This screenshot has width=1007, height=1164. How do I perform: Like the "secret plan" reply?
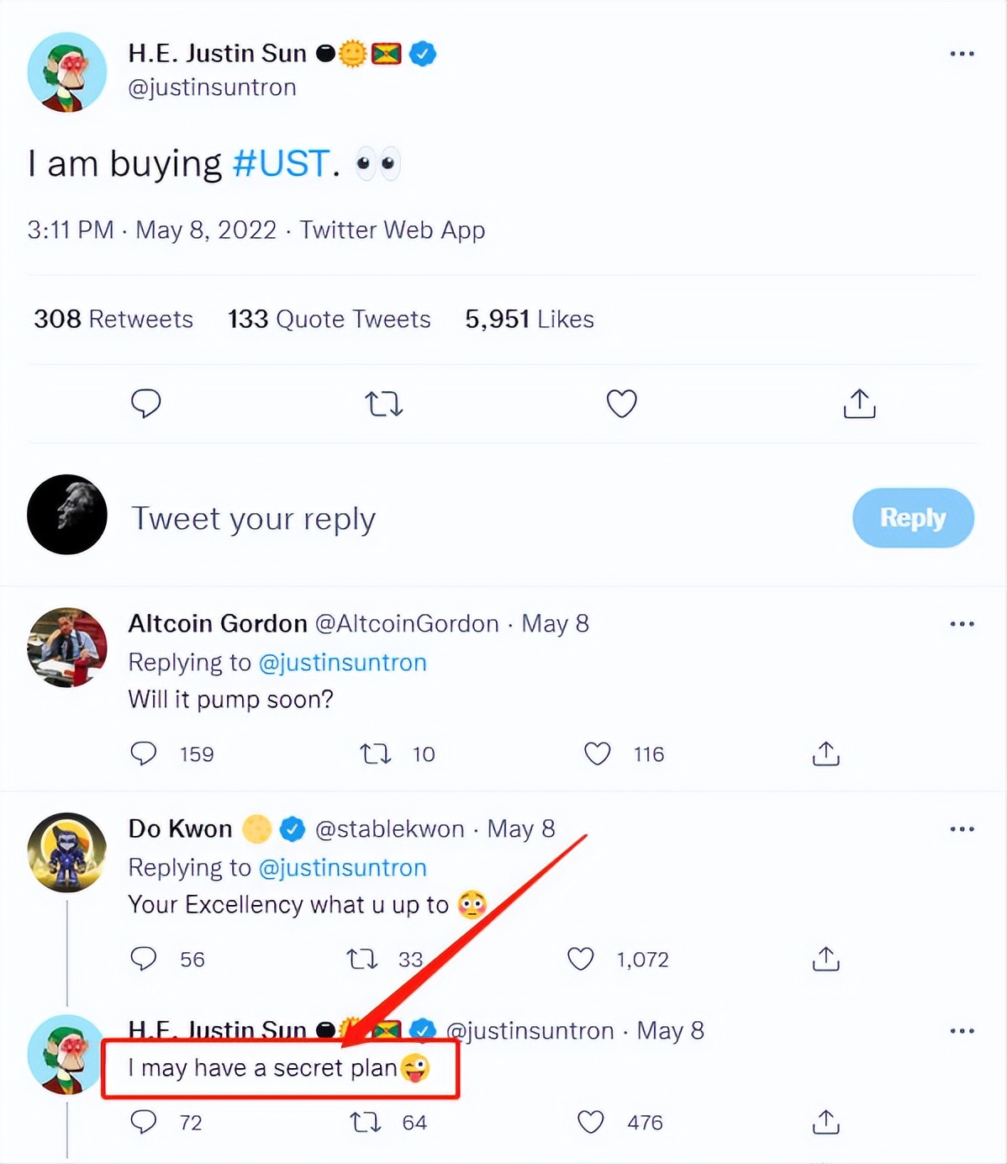click(591, 1122)
